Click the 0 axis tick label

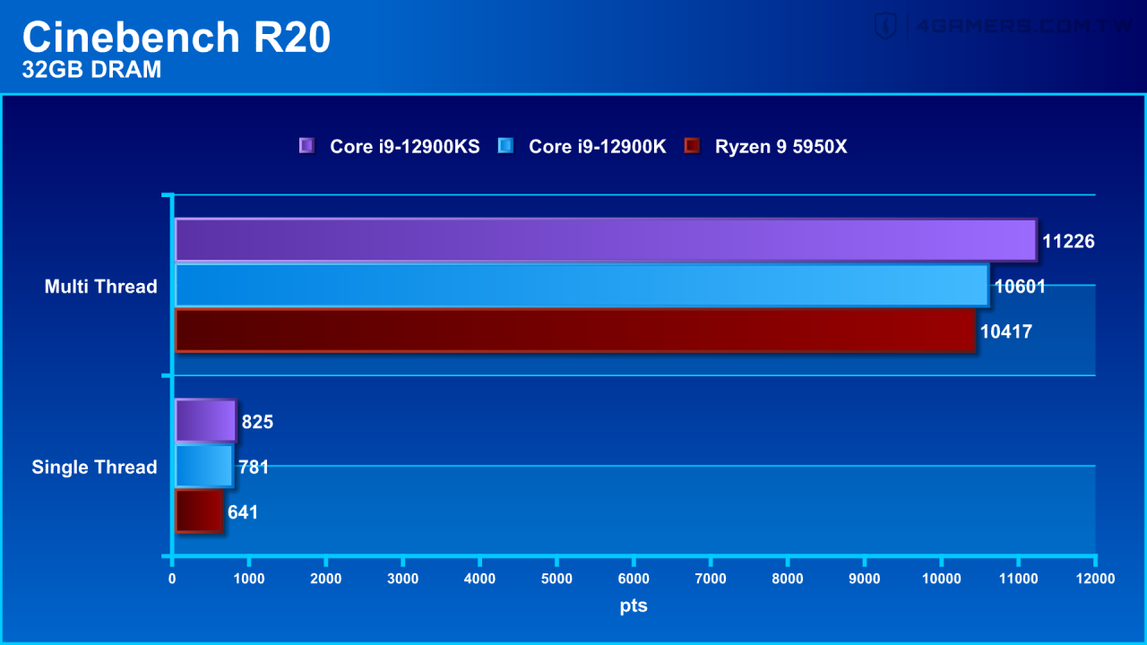coord(172,580)
